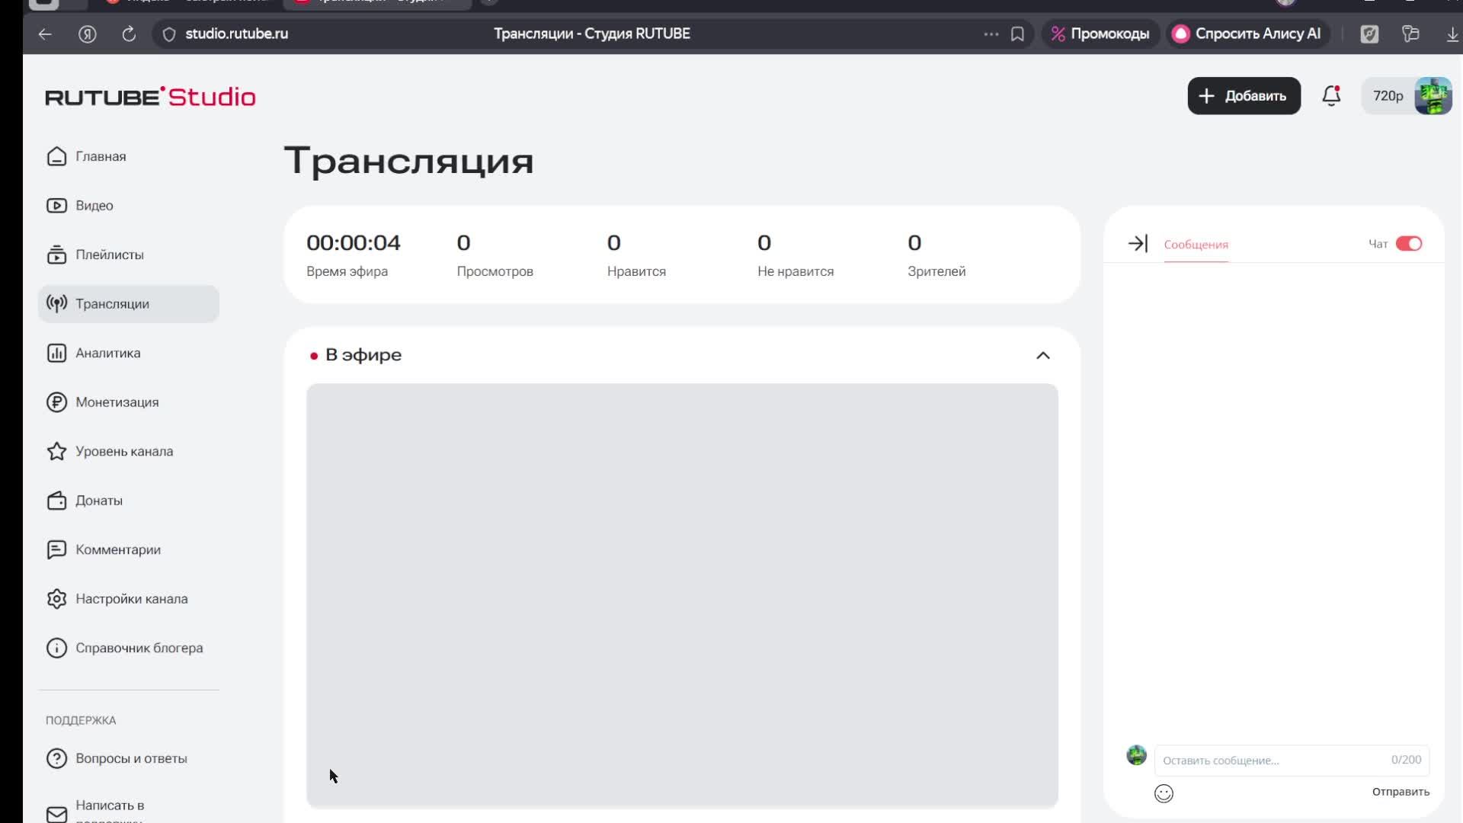Click Отправить to send chat message
The width and height of the screenshot is (1463, 823).
click(x=1400, y=792)
